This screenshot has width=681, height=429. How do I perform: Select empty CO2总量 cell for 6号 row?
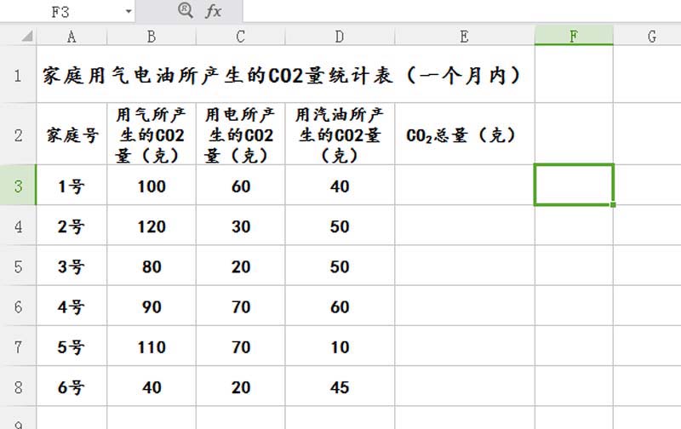(x=465, y=386)
